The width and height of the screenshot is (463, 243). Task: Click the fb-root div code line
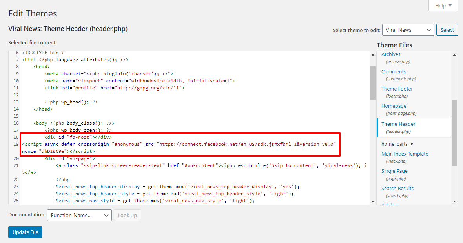[78, 137]
